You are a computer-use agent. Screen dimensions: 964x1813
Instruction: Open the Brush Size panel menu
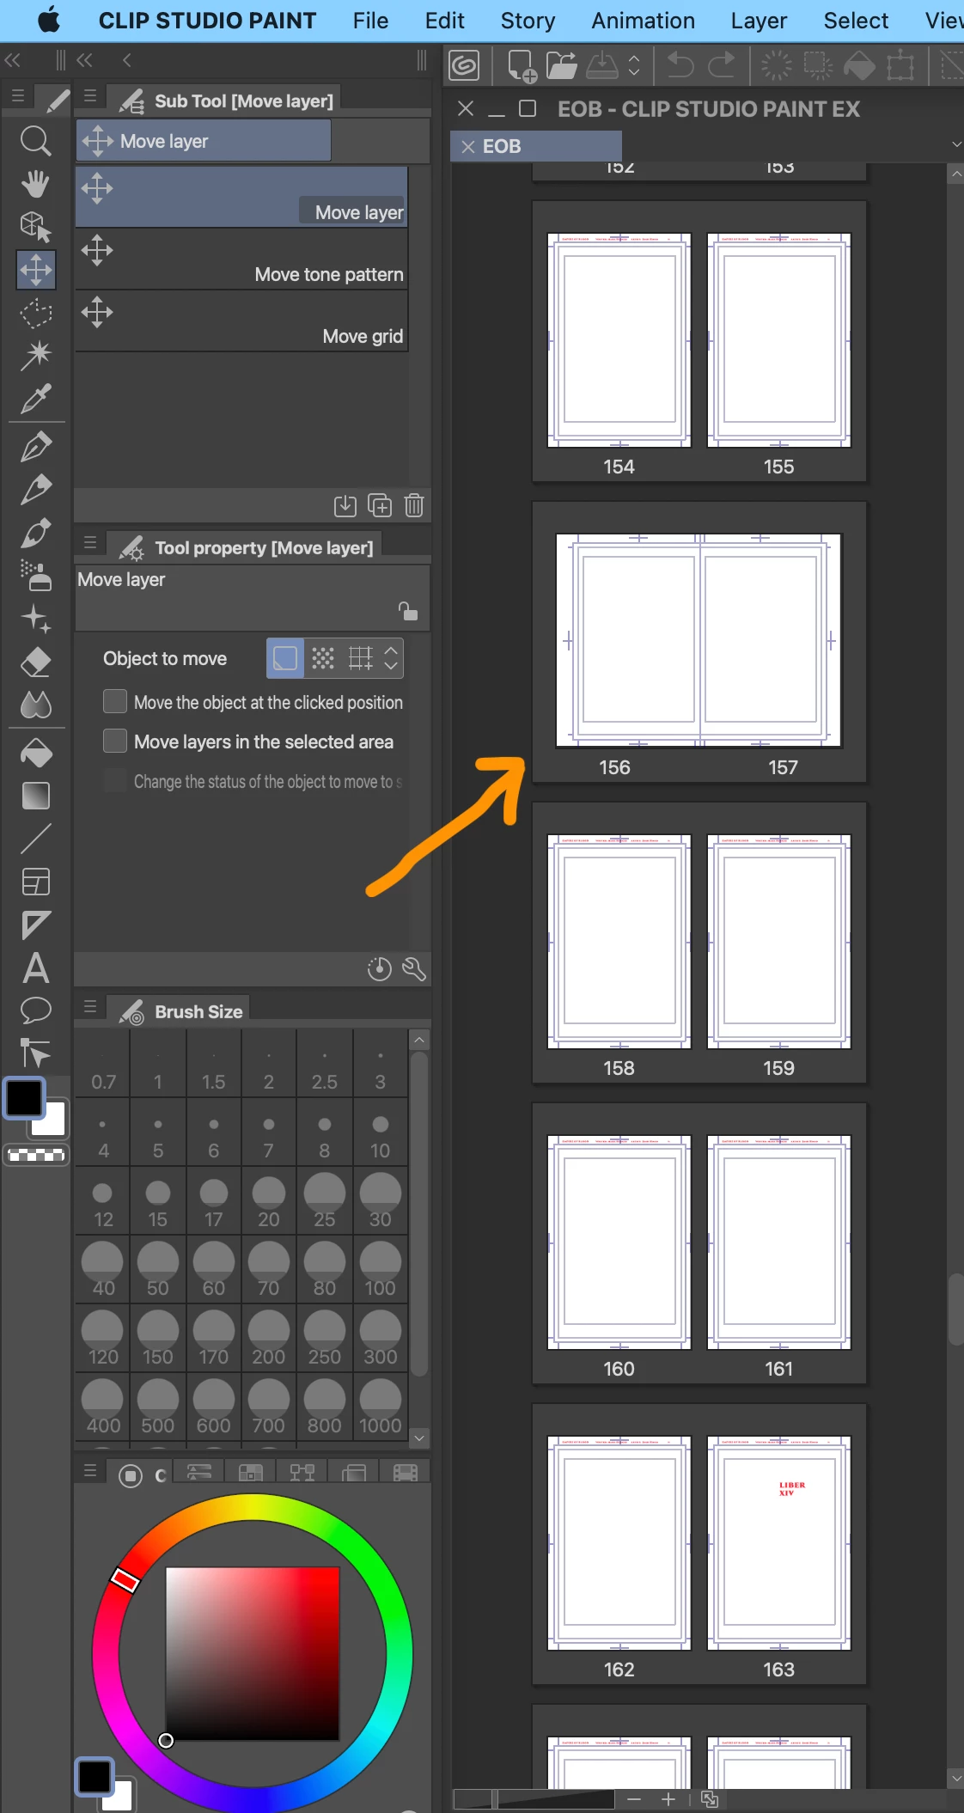tap(90, 1007)
